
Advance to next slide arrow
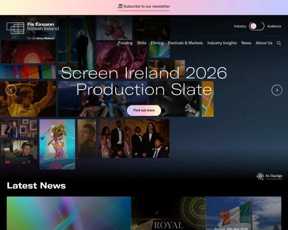tap(277, 90)
